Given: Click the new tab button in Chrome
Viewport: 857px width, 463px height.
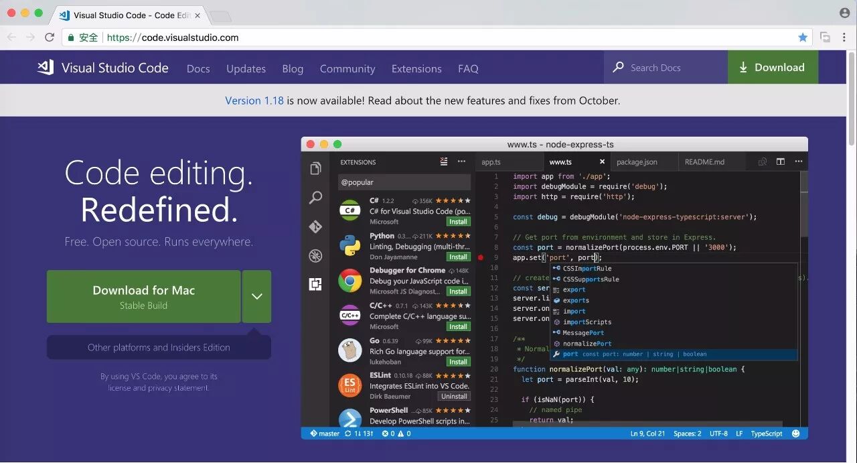Looking at the screenshot, I should point(220,16).
